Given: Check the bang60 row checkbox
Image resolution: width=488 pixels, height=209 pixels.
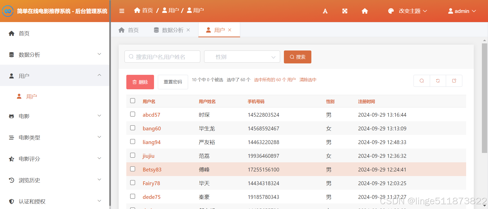Looking at the screenshot, I should (x=133, y=128).
